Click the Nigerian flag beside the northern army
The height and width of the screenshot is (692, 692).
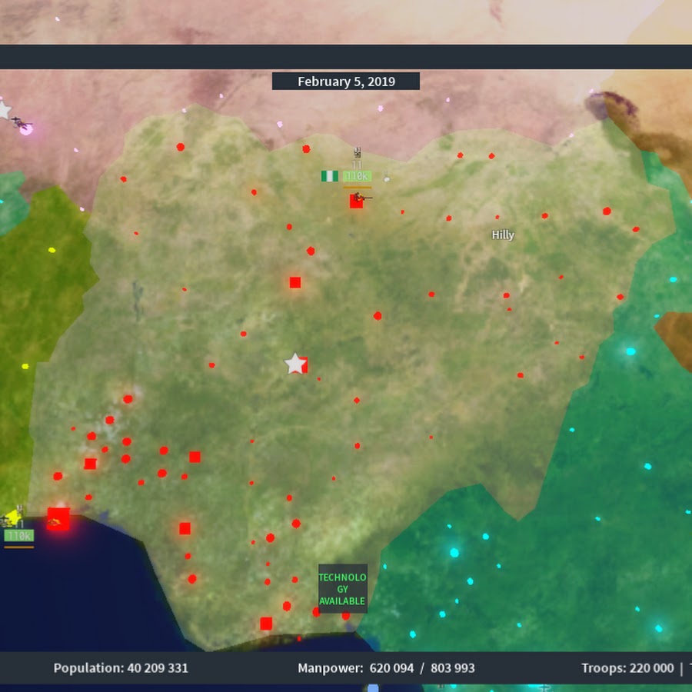click(x=329, y=176)
